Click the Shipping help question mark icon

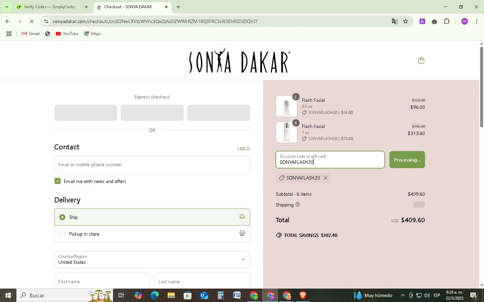point(297,204)
